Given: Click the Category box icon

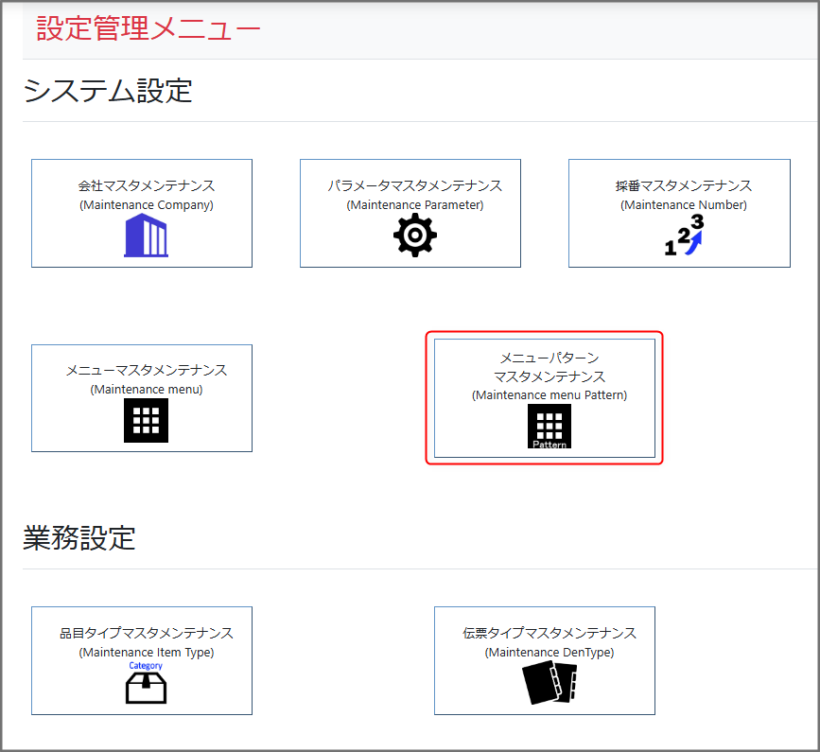Looking at the screenshot, I should (x=146, y=684).
